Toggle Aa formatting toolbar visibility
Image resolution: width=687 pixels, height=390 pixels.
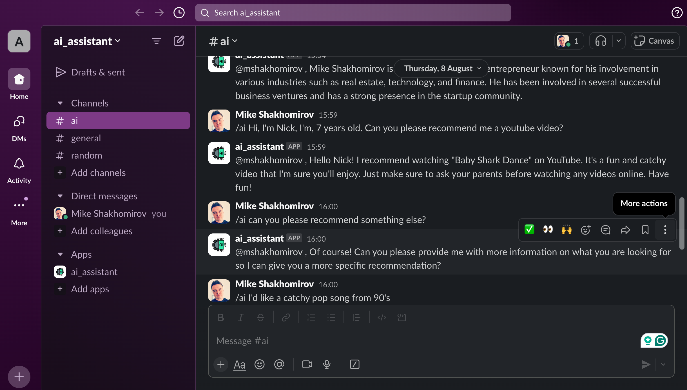coord(240,365)
